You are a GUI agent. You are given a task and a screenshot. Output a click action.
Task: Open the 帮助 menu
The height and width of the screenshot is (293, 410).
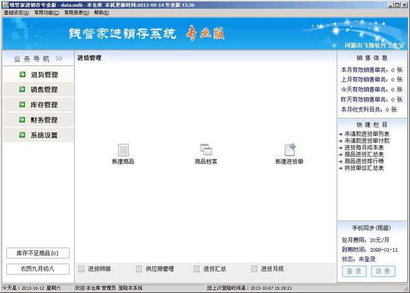[101, 13]
